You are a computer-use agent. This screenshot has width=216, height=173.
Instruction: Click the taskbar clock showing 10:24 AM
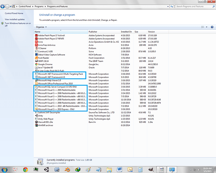[207, 170]
